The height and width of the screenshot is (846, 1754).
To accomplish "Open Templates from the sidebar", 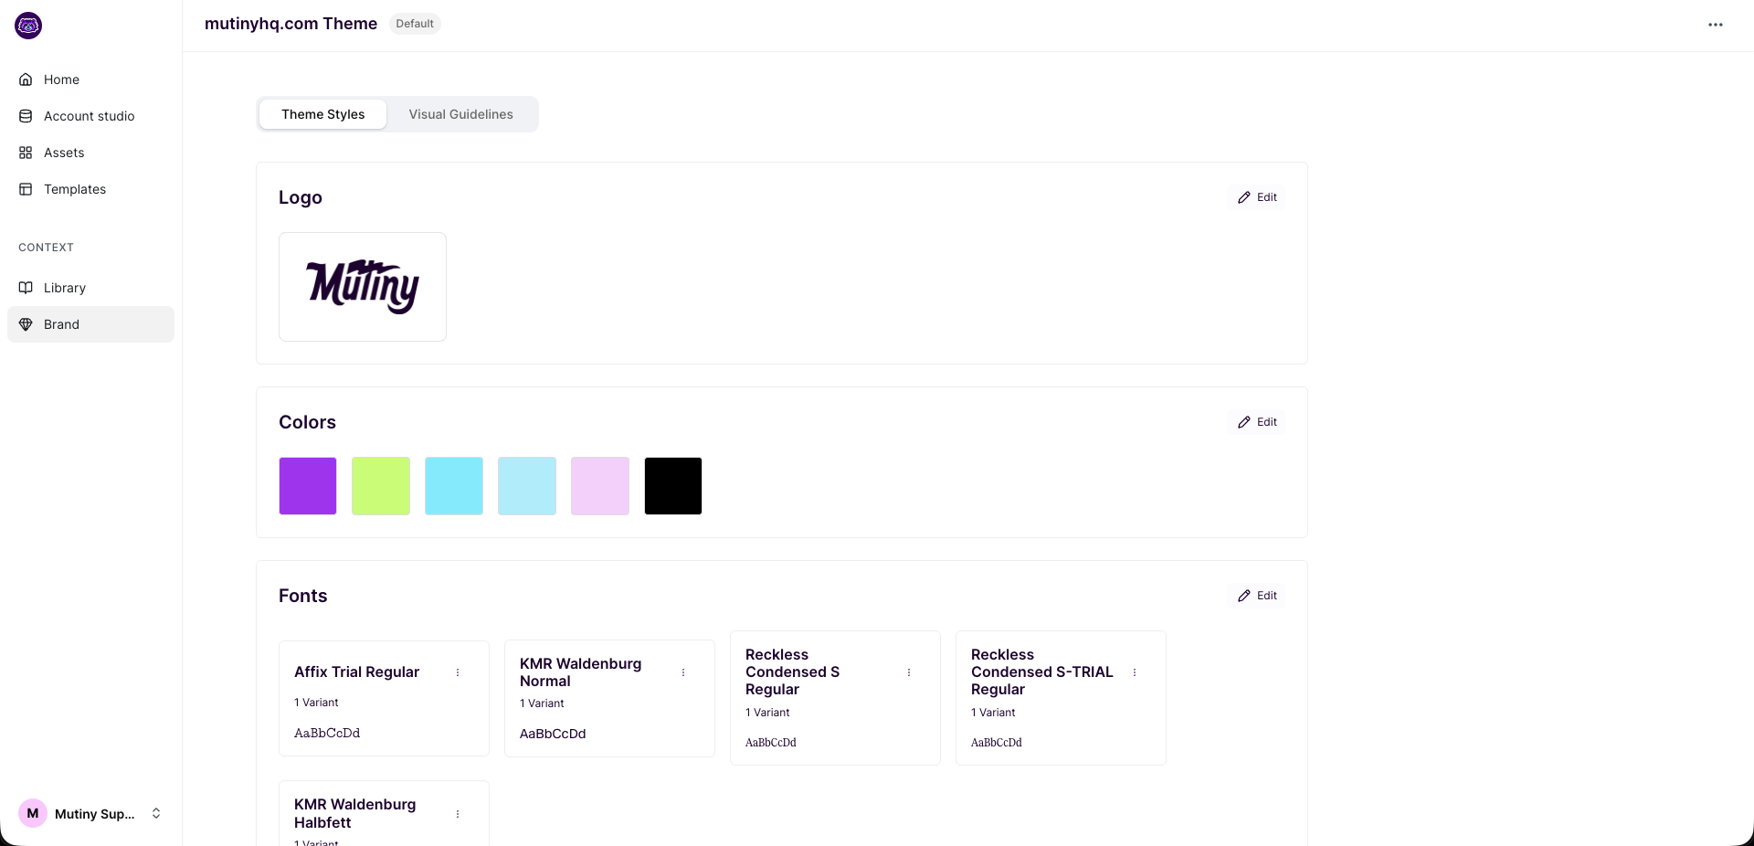I will [x=90, y=189].
